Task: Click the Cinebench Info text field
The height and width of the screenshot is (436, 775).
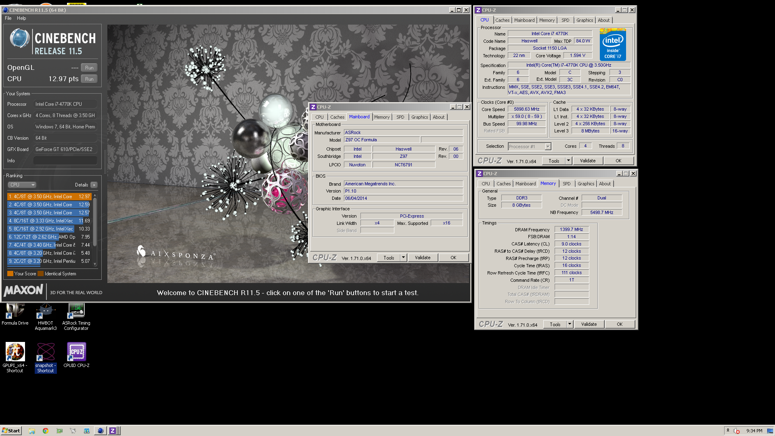Action: click(x=65, y=161)
